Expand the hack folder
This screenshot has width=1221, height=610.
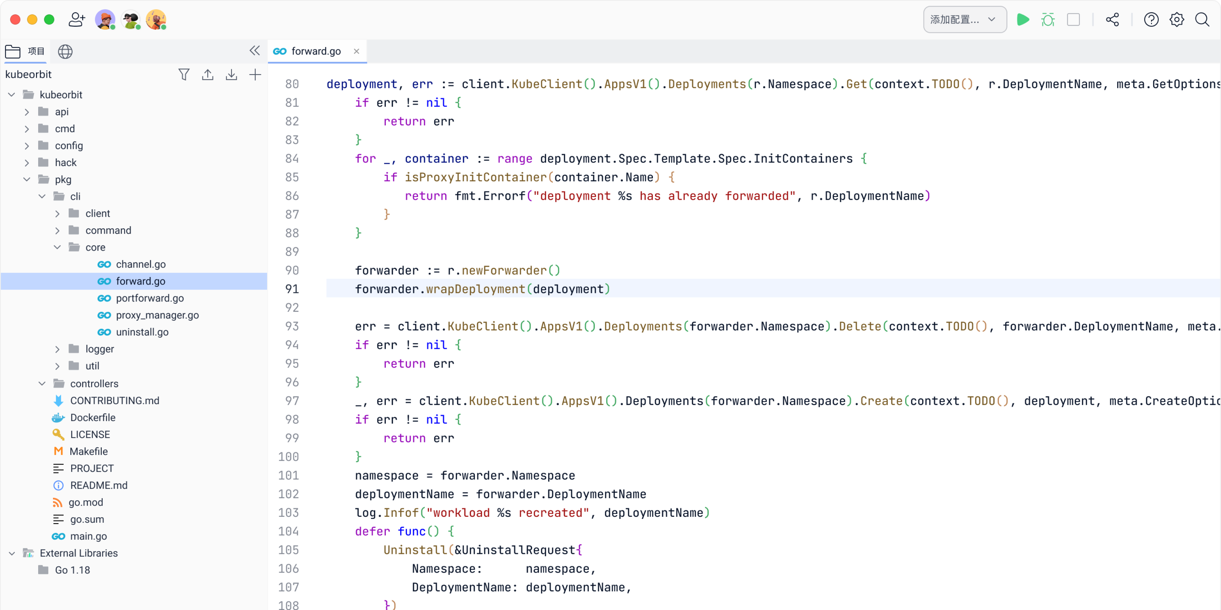[x=27, y=163]
